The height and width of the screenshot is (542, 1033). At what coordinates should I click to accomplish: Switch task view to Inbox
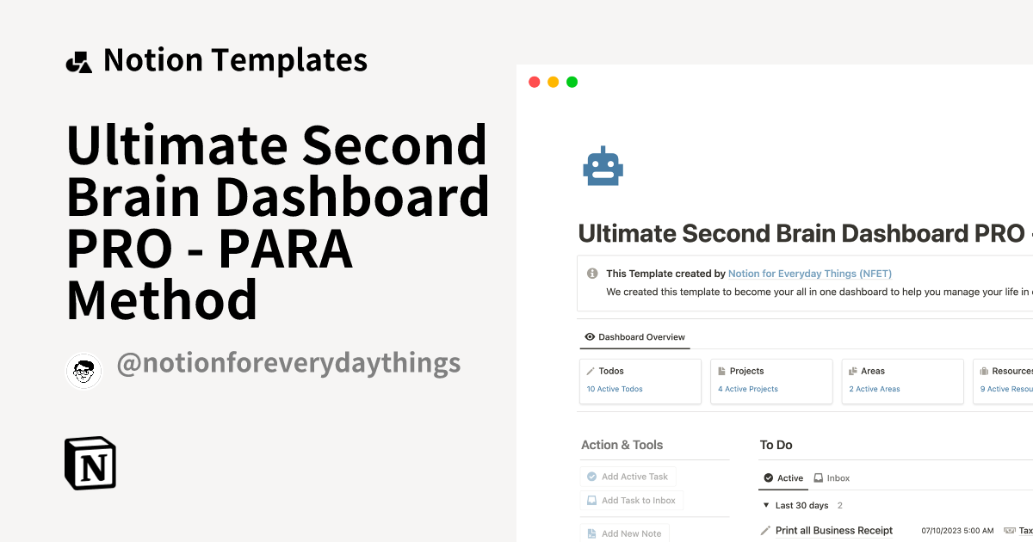click(x=832, y=477)
